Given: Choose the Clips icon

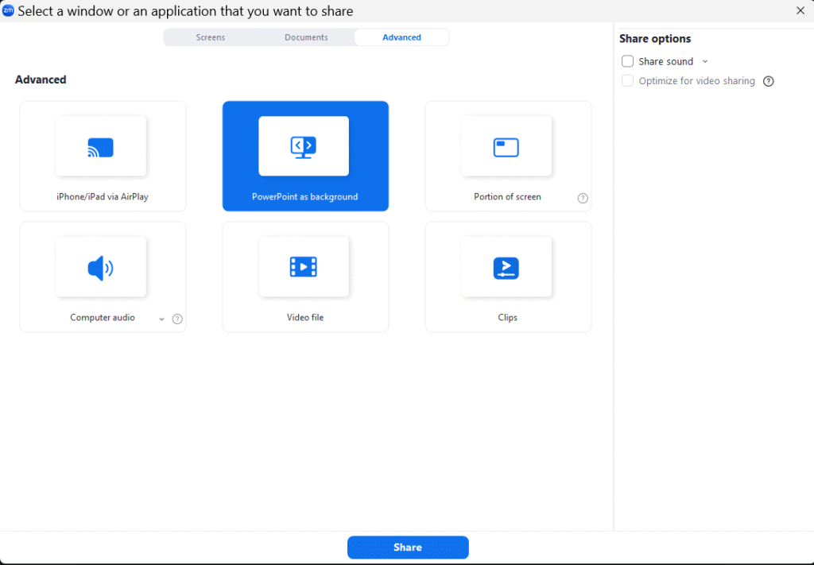Looking at the screenshot, I should click(x=506, y=268).
